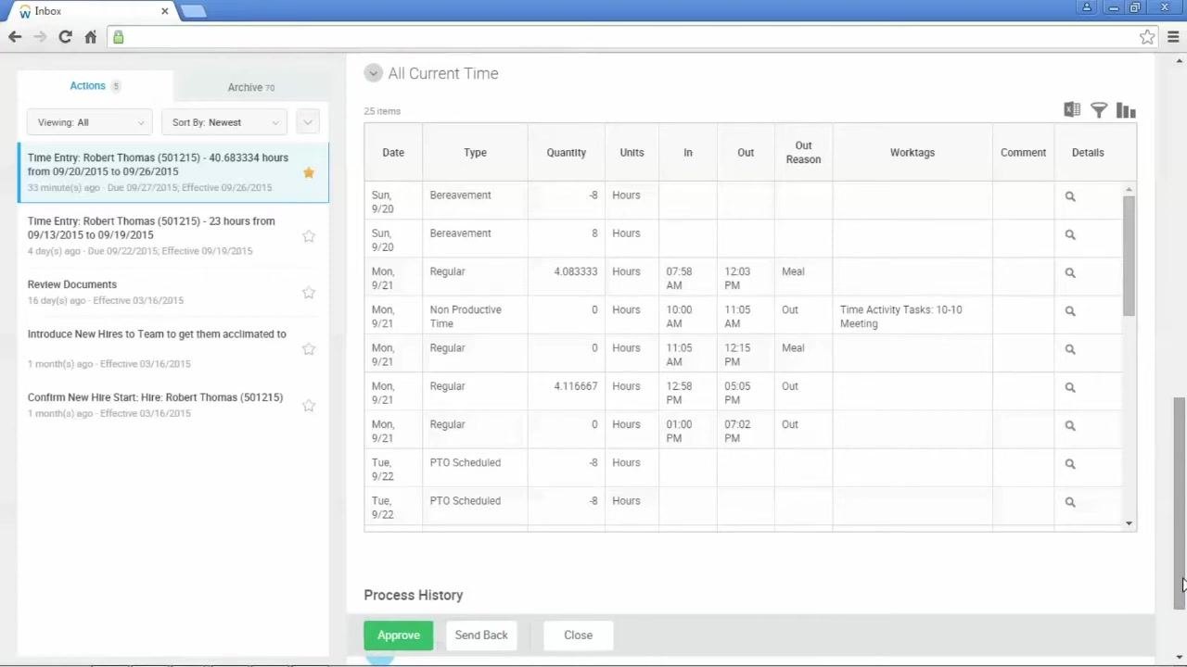Screen dimensions: 1187x667
Task: Click the Send Back button
Action: pos(481,636)
